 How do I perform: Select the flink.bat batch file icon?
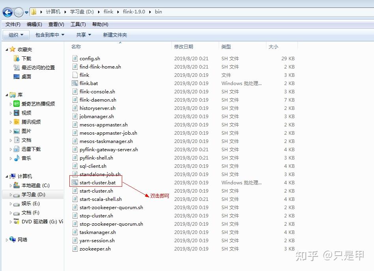[x=75, y=83]
